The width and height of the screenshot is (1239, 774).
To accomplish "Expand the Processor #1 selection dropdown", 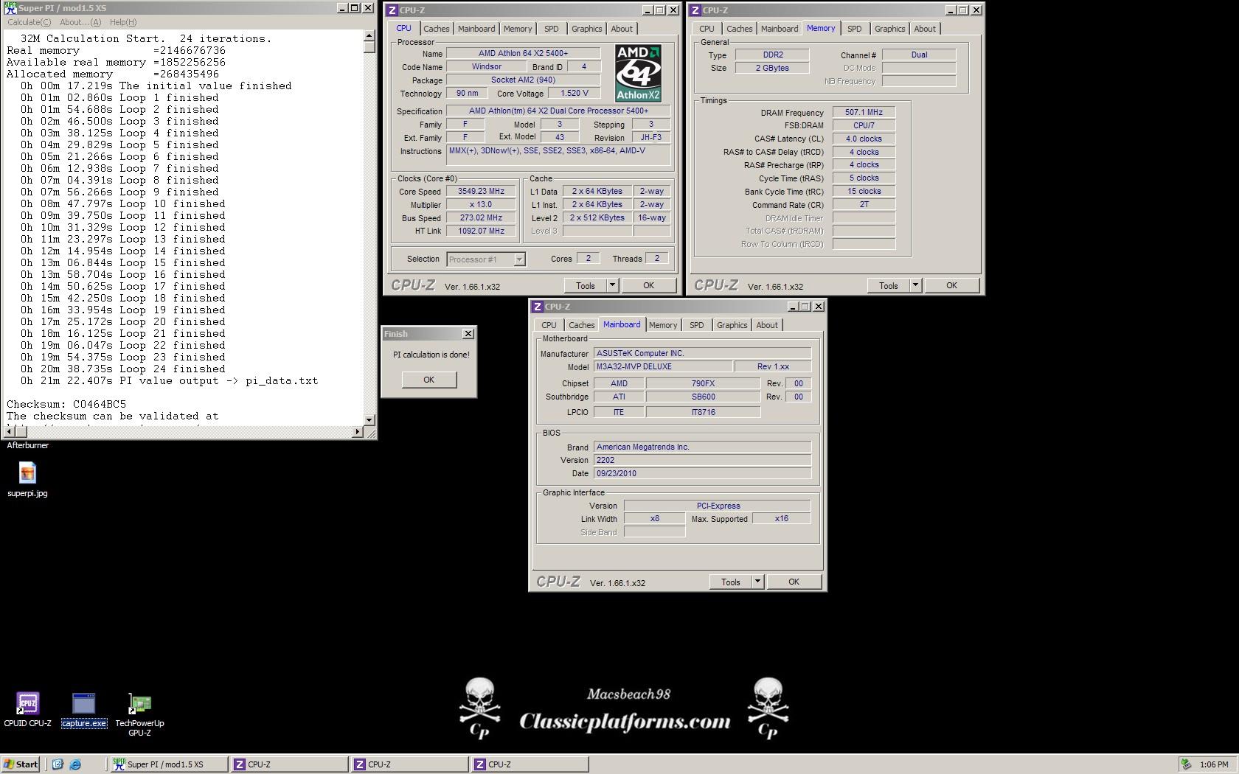I will tap(519, 259).
